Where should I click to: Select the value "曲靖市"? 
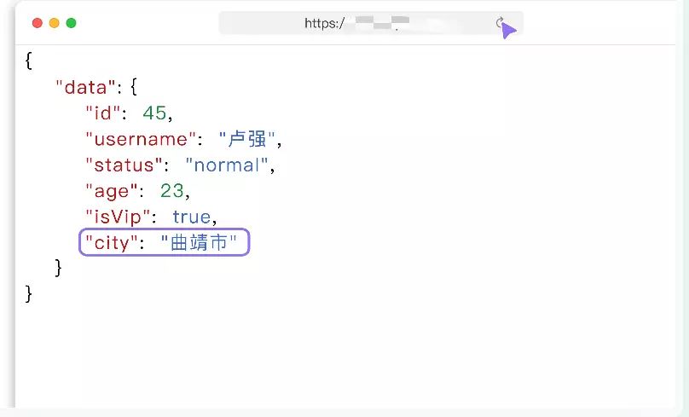pyautogui.click(x=199, y=242)
